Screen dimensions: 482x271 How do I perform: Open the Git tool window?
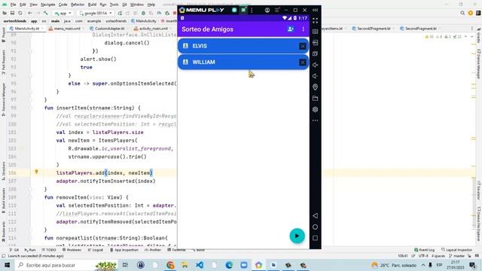click(x=14, y=250)
